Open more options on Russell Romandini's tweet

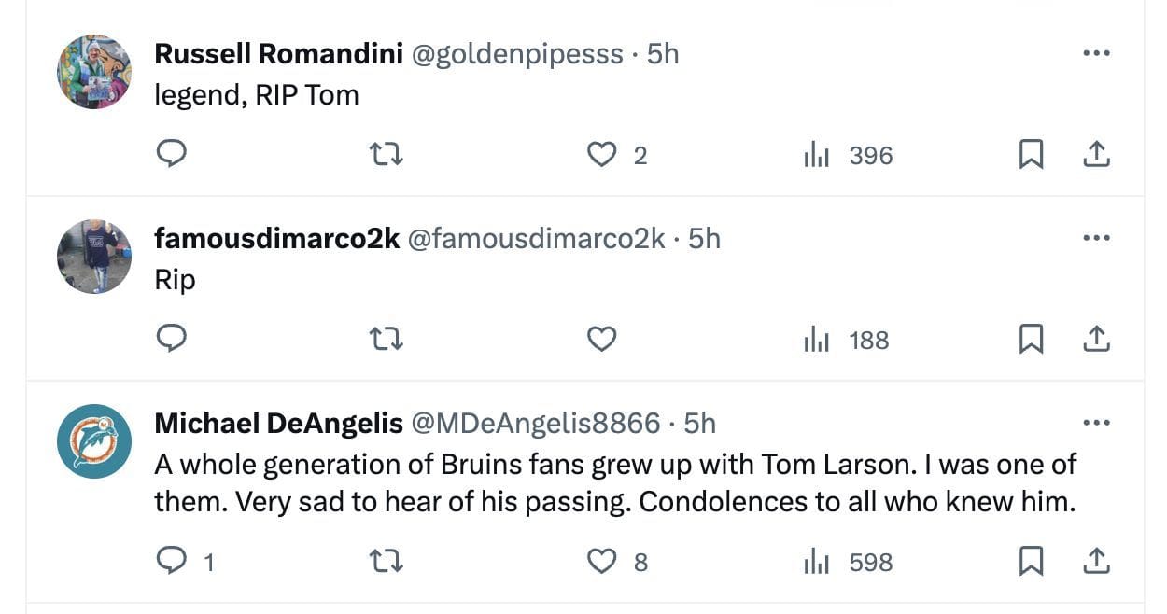pyautogui.click(x=1096, y=53)
